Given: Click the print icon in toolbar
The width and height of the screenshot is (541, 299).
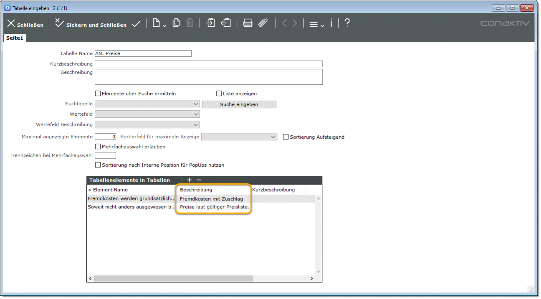Looking at the screenshot, I should 248,23.
